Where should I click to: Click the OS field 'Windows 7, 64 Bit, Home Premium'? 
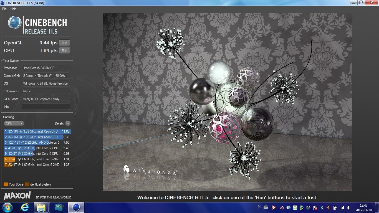(46, 83)
